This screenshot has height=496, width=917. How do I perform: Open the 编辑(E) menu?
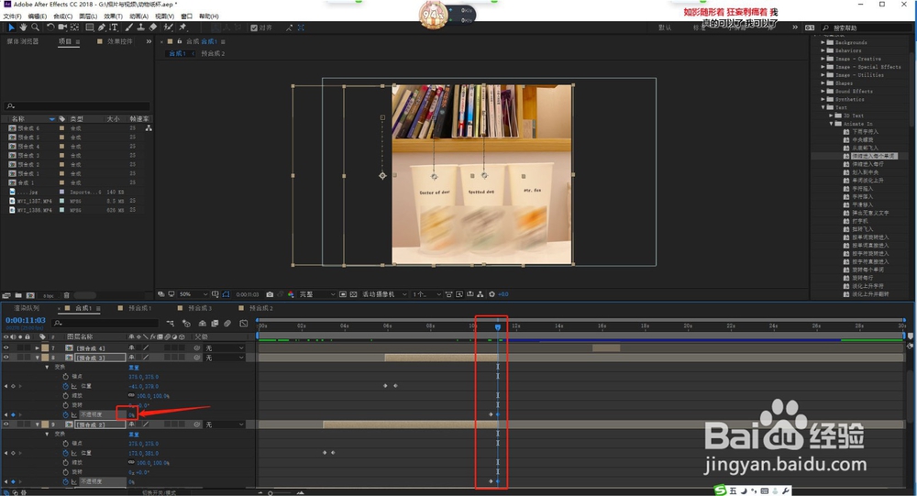click(x=38, y=17)
